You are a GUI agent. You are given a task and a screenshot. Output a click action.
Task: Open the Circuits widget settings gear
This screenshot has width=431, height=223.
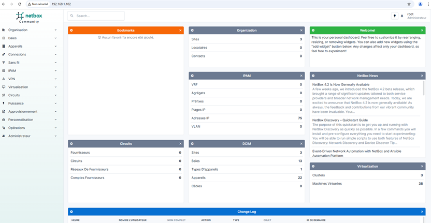coord(71,144)
